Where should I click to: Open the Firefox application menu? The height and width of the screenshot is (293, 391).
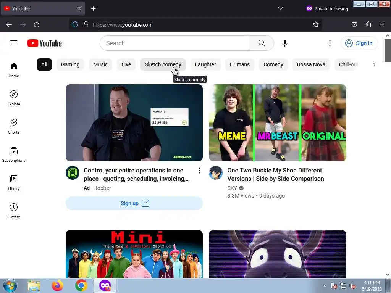click(382, 25)
